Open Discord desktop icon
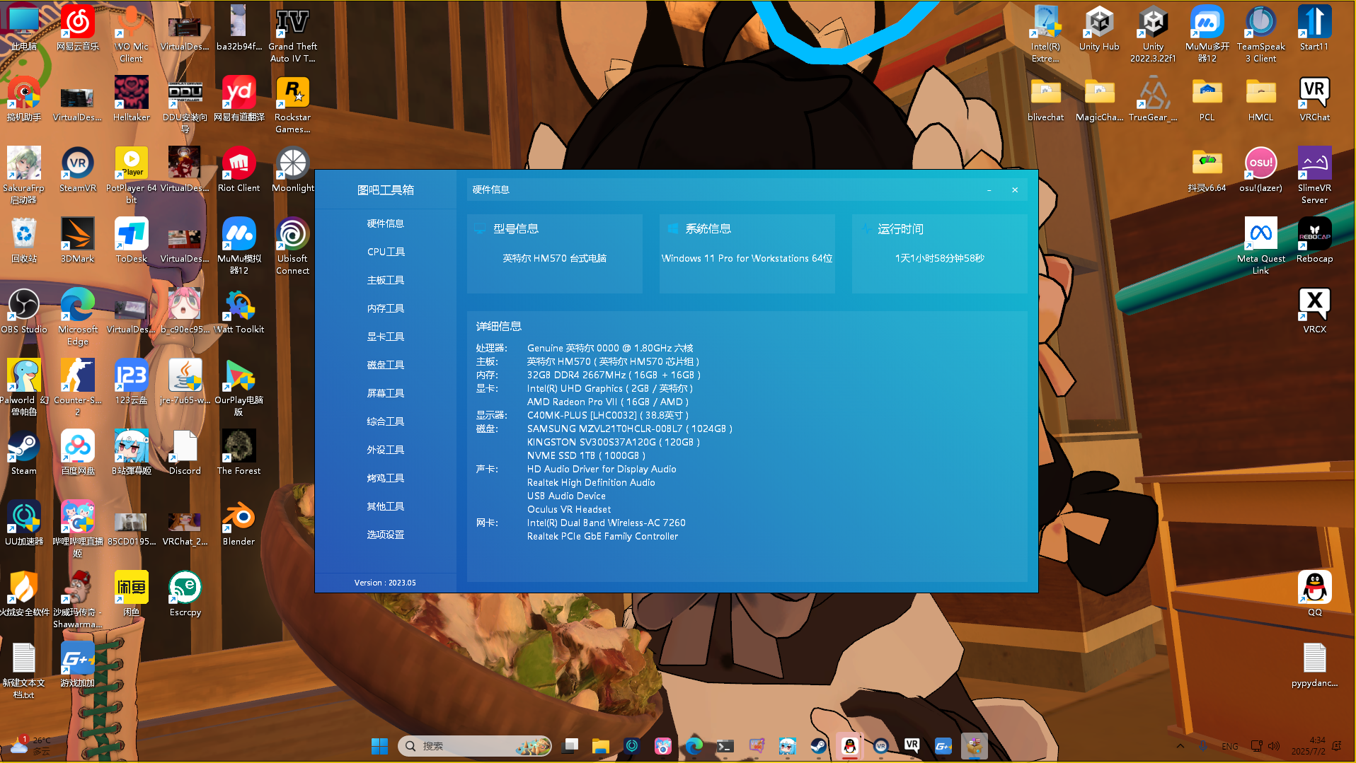Image resolution: width=1356 pixels, height=763 pixels. tap(185, 453)
